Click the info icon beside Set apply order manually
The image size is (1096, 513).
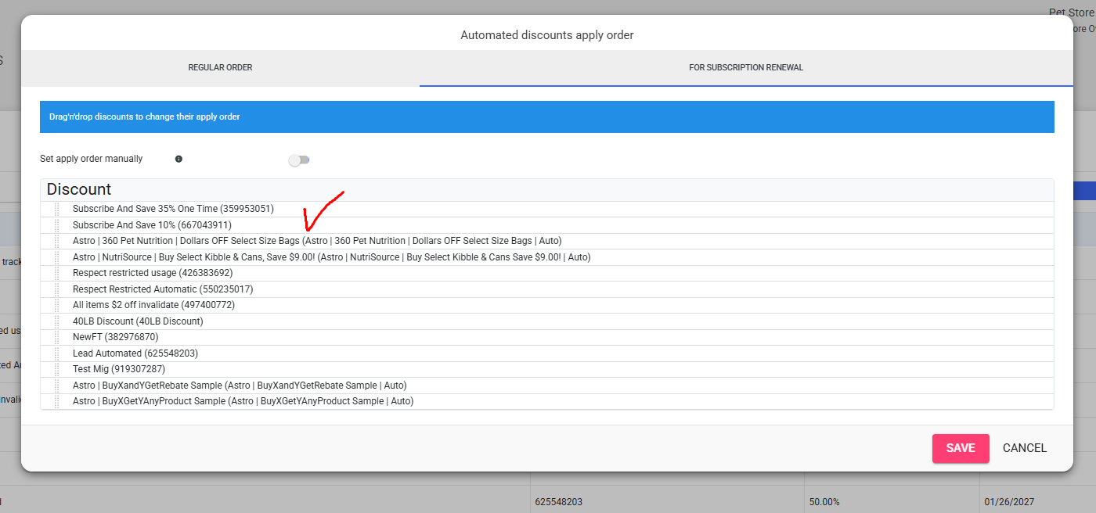tap(178, 159)
